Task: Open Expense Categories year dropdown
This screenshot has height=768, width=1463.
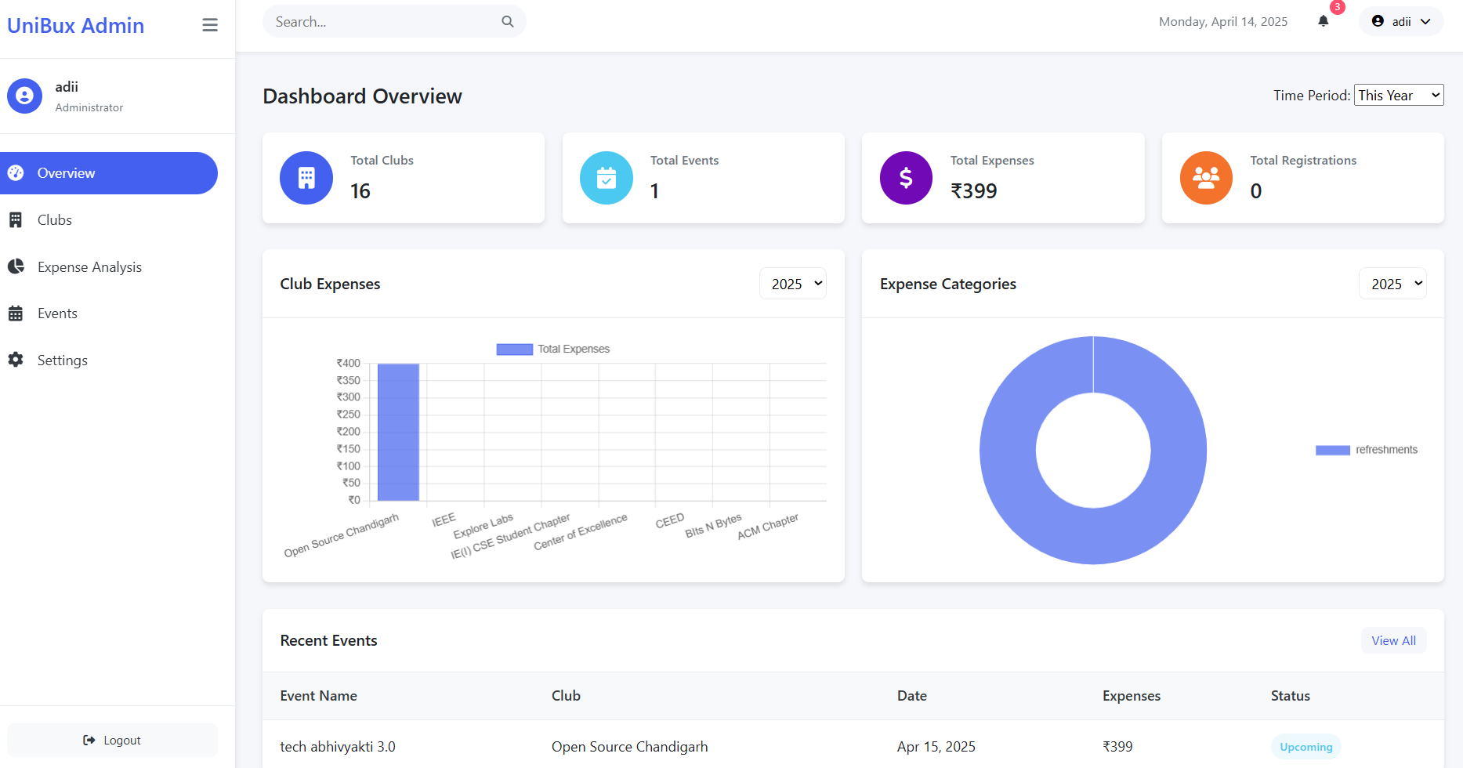Action: 1392,284
